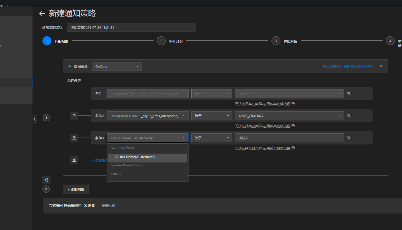Clear the Cluster Name field in 条件3
This screenshot has height=230, width=402.
click(184, 138)
